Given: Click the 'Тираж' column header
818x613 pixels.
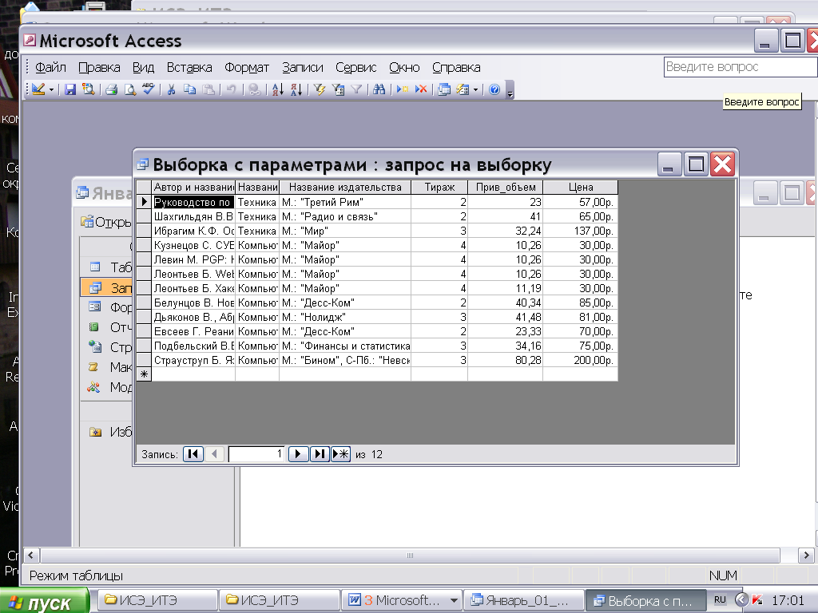Looking at the screenshot, I should (439, 187).
